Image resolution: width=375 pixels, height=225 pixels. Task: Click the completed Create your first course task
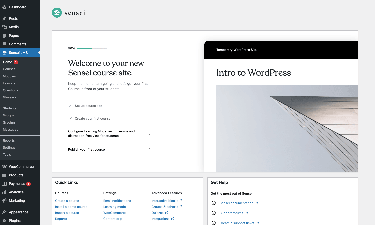(x=110, y=119)
